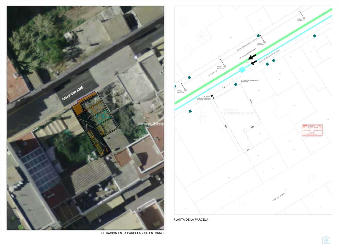Click the 4.82 dimension on the parcel
338x244 pixels.
pos(252,127)
